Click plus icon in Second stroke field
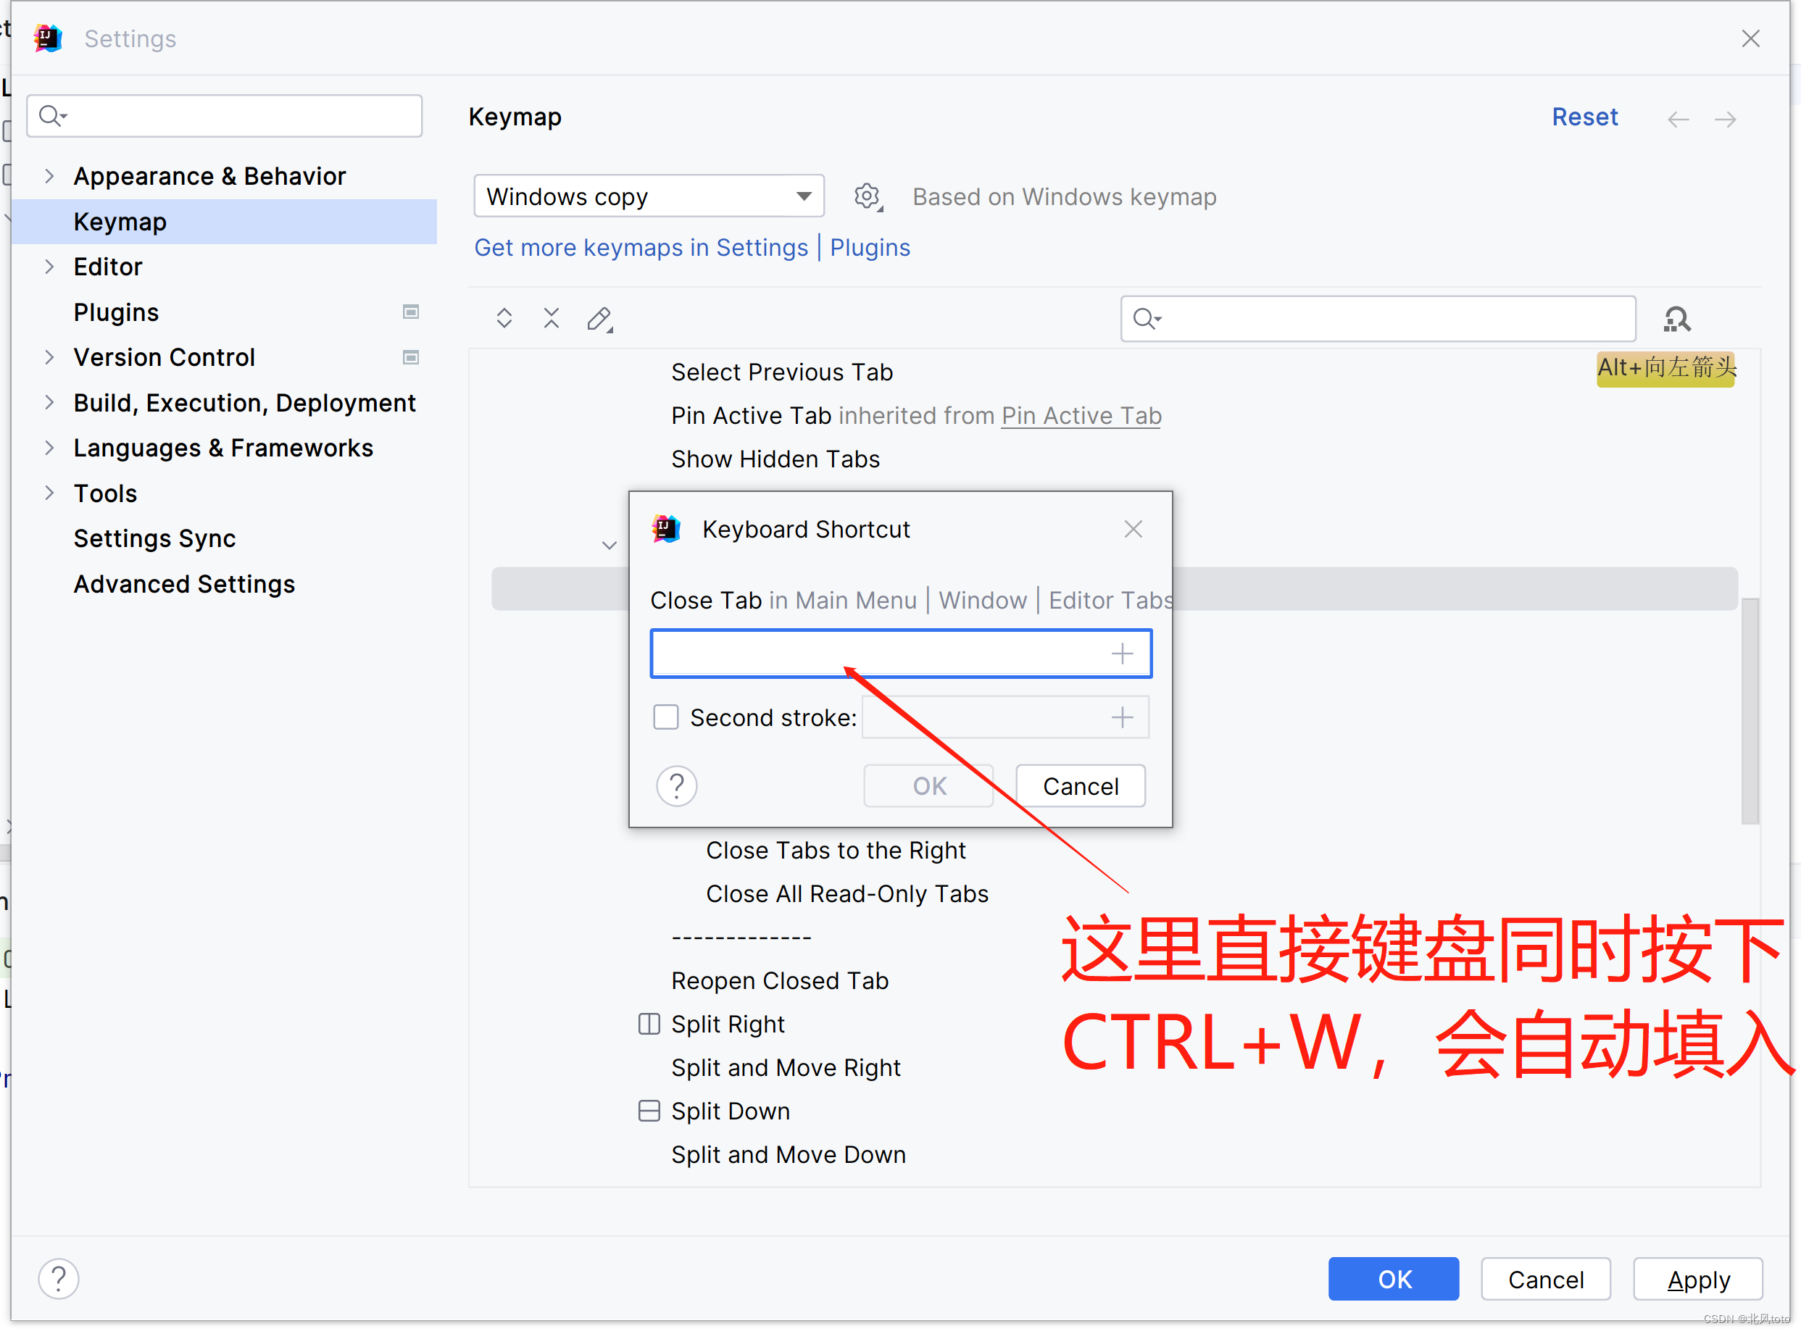The width and height of the screenshot is (1801, 1331). 1123,717
